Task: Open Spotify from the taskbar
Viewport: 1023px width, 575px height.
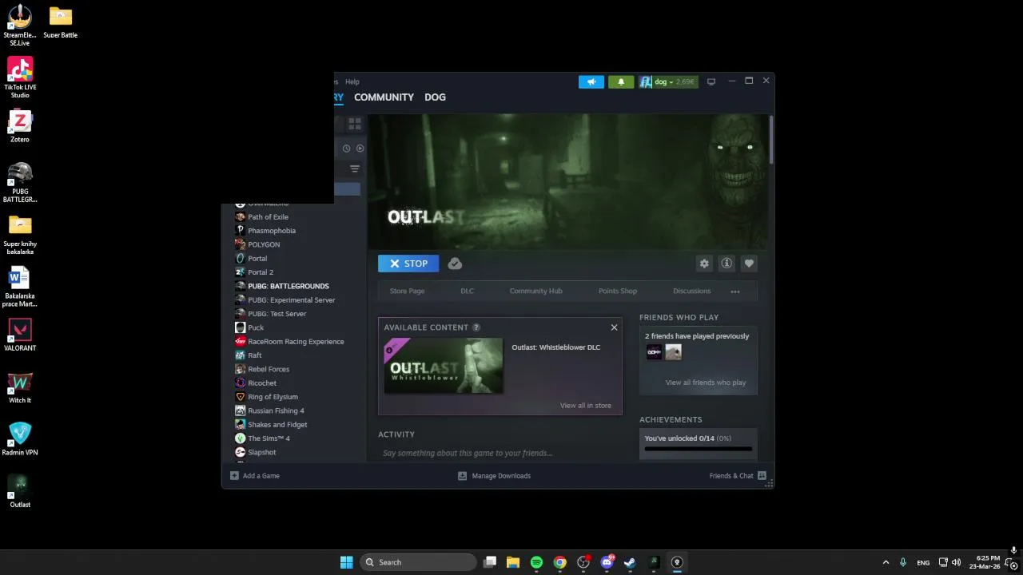Action: click(x=536, y=562)
